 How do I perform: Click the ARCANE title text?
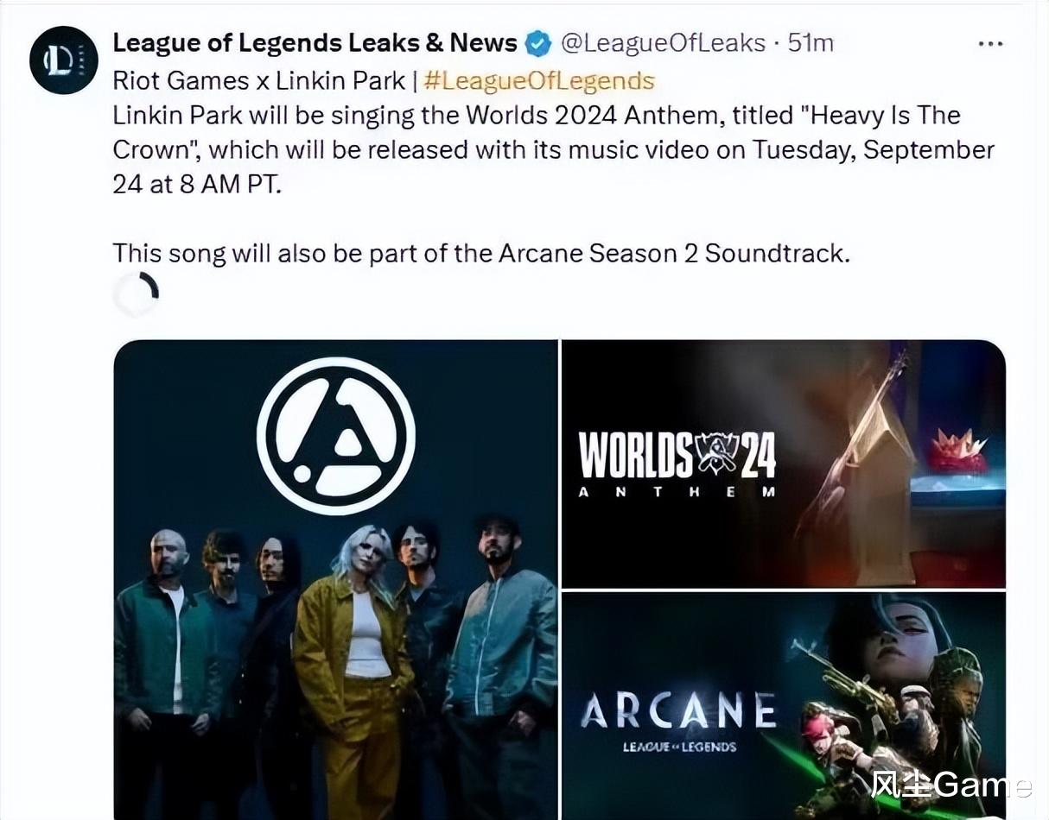(x=678, y=711)
